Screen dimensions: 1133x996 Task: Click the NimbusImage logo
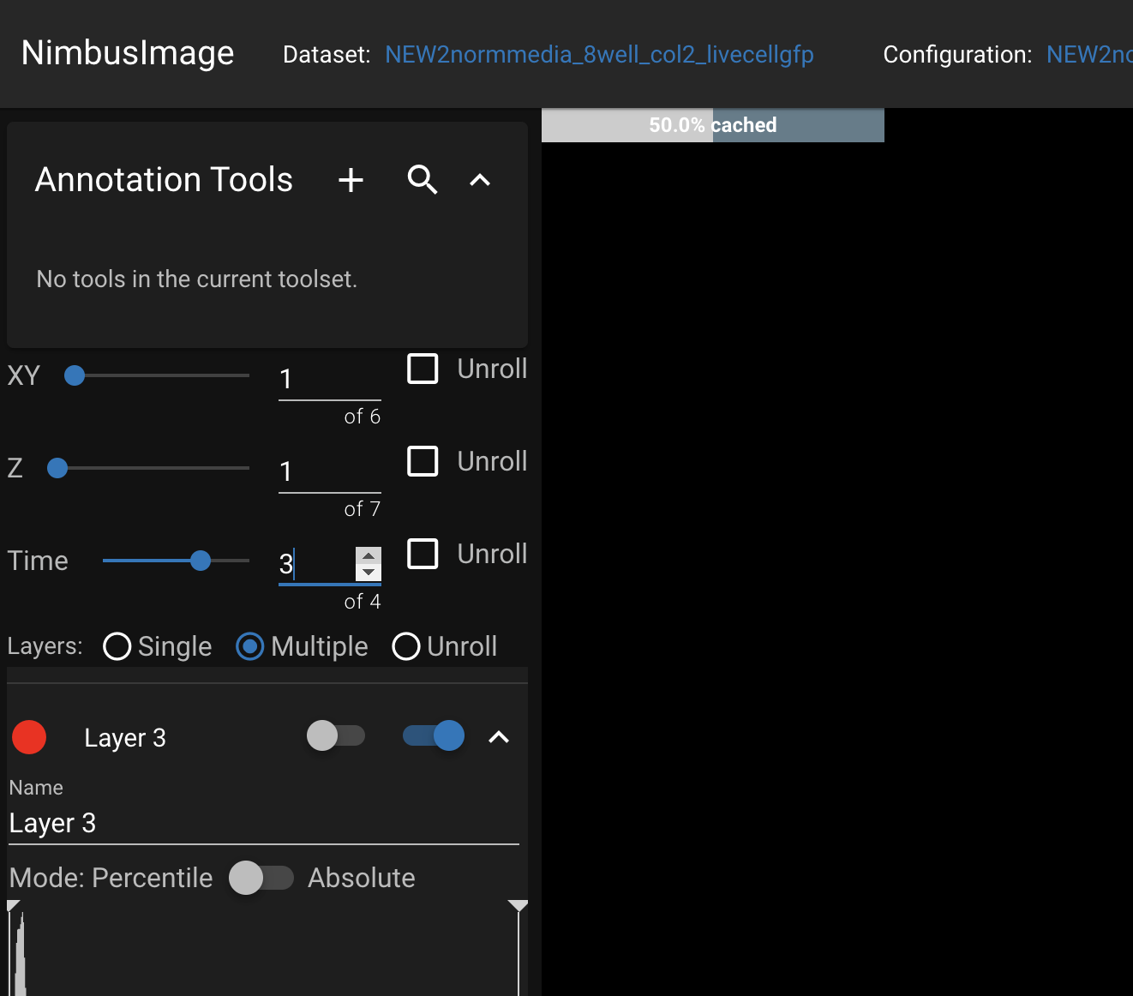(x=127, y=53)
